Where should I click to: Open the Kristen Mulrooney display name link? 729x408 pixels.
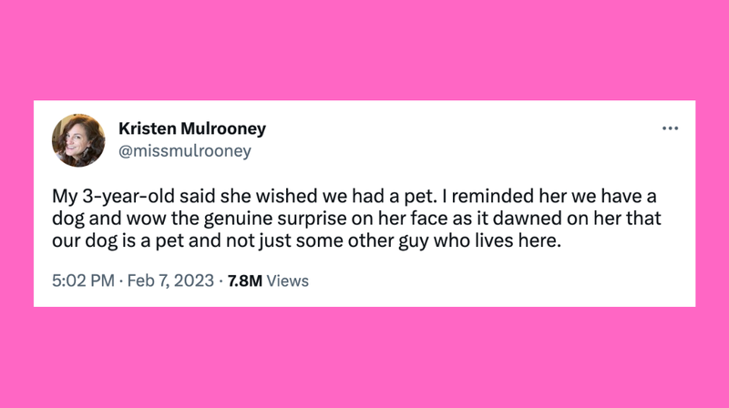pyautogui.click(x=192, y=128)
